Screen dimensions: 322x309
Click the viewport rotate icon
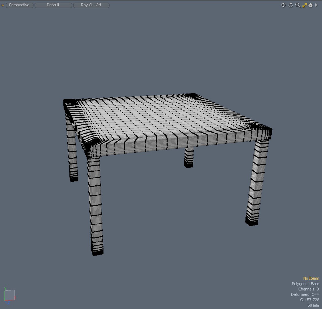[290, 5]
